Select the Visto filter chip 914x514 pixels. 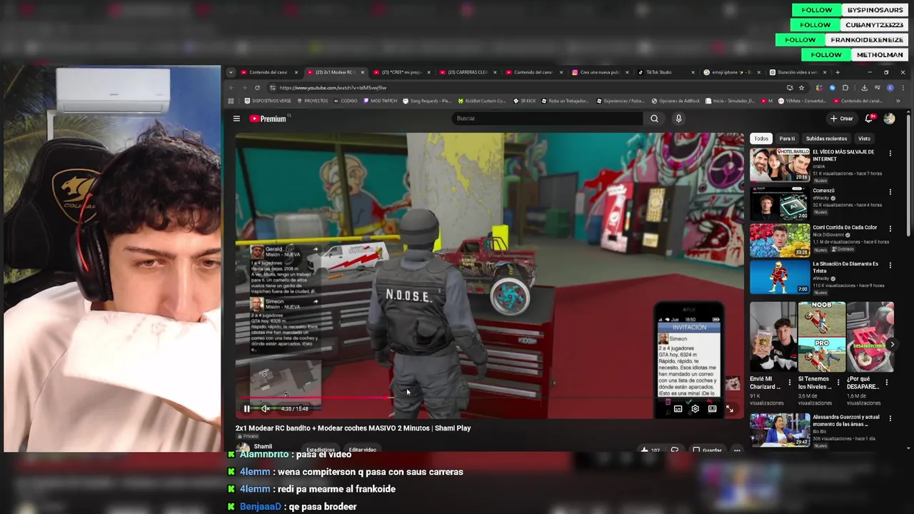coord(864,138)
